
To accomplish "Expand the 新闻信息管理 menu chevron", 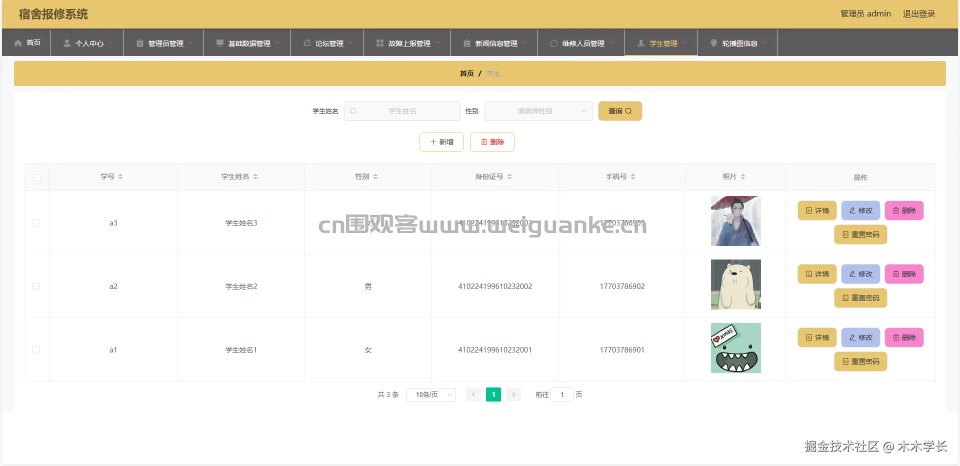I will (524, 42).
